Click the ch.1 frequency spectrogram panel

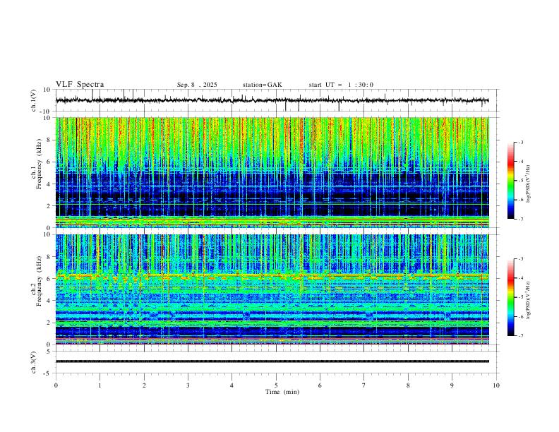point(272,172)
